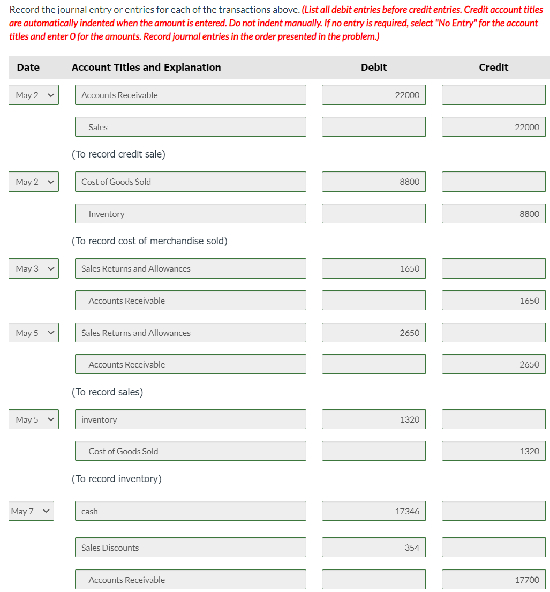Select the 8800 credit amount field
Viewport: 550px width, 592px height.
pyautogui.click(x=493, y=213)
